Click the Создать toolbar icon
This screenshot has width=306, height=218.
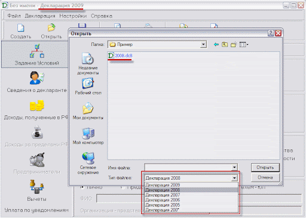(x=21, y=31)
